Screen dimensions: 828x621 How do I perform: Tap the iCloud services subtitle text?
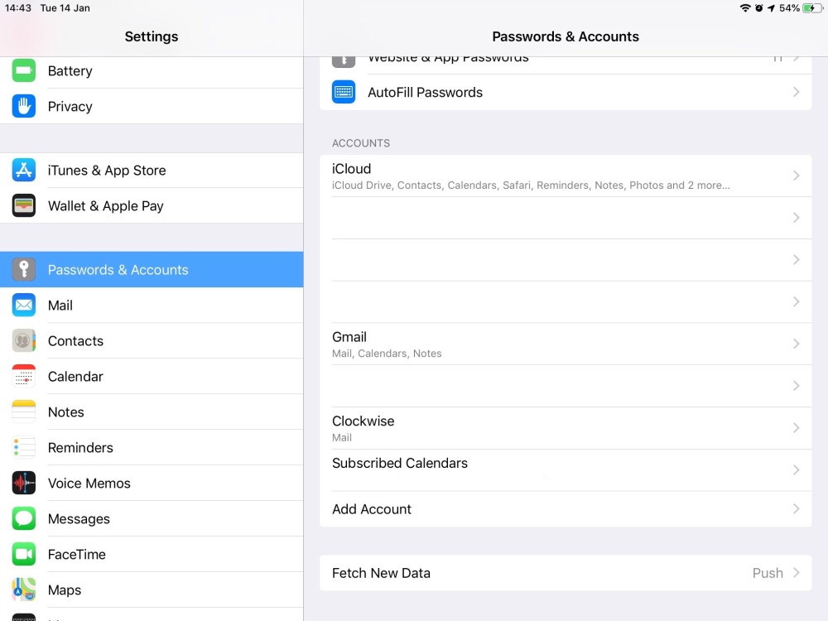(x=531, y=185)
